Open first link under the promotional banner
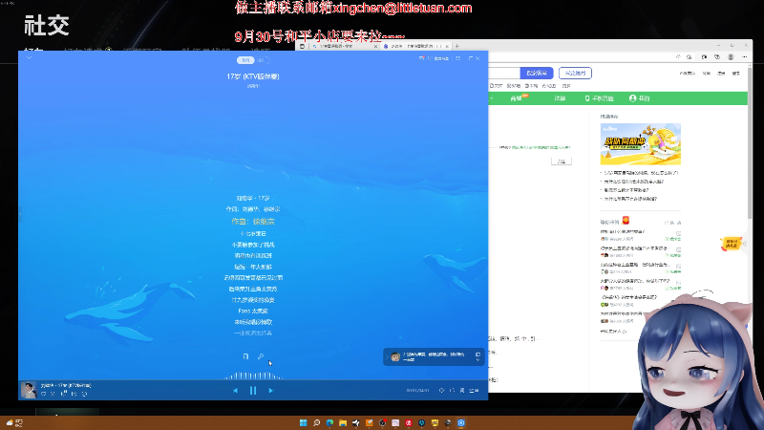The image size is (764, 430). (641, 173)
